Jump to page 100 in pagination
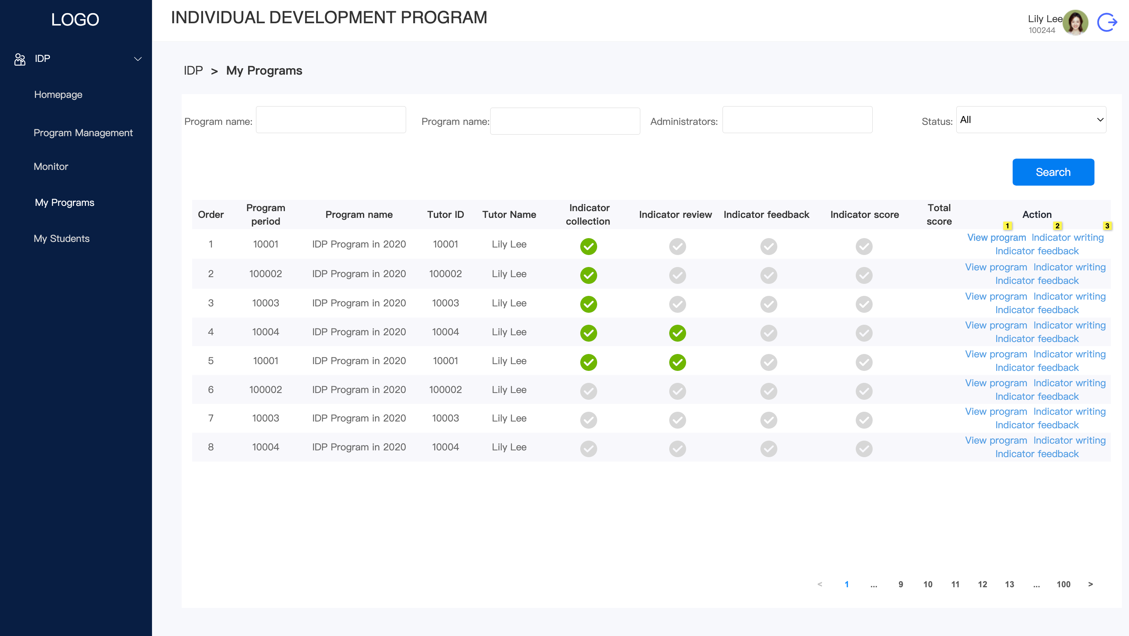Image resolution: width=1129 pixels, height=636 pixels. (1063, 584)
